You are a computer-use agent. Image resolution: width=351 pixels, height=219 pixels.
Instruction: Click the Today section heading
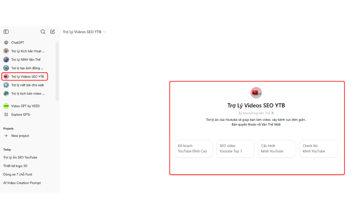tap(7, 149)
